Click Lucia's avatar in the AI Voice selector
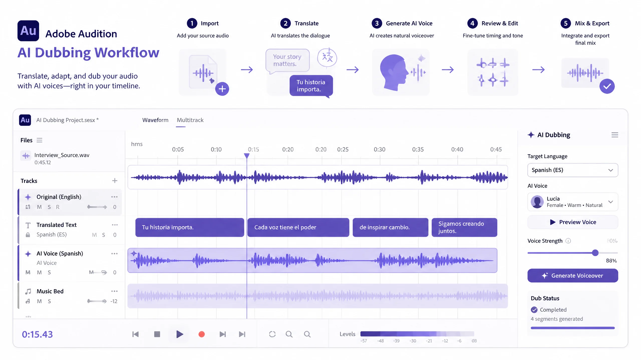 [537, 202]
